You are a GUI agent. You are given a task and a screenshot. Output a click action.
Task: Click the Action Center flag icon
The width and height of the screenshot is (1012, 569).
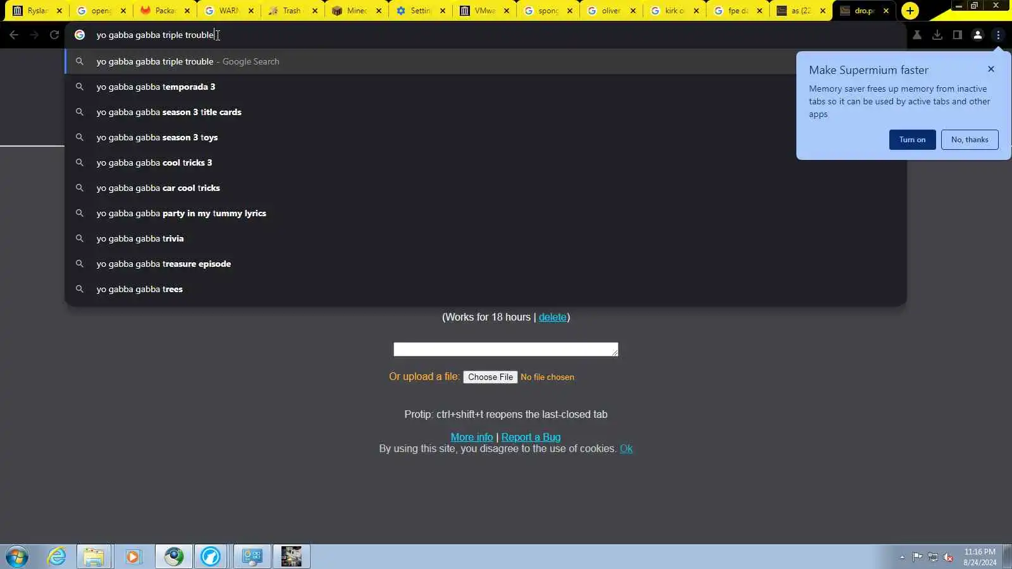click(917, 557)
